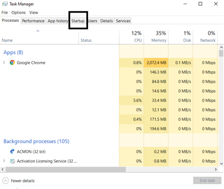Click the 84.8 MB memory cell
Viewport: 224px width, 189px height.
tap(156, 82)
